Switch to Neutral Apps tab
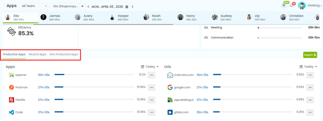The image size is (323, 121). [x=38, y=55]
